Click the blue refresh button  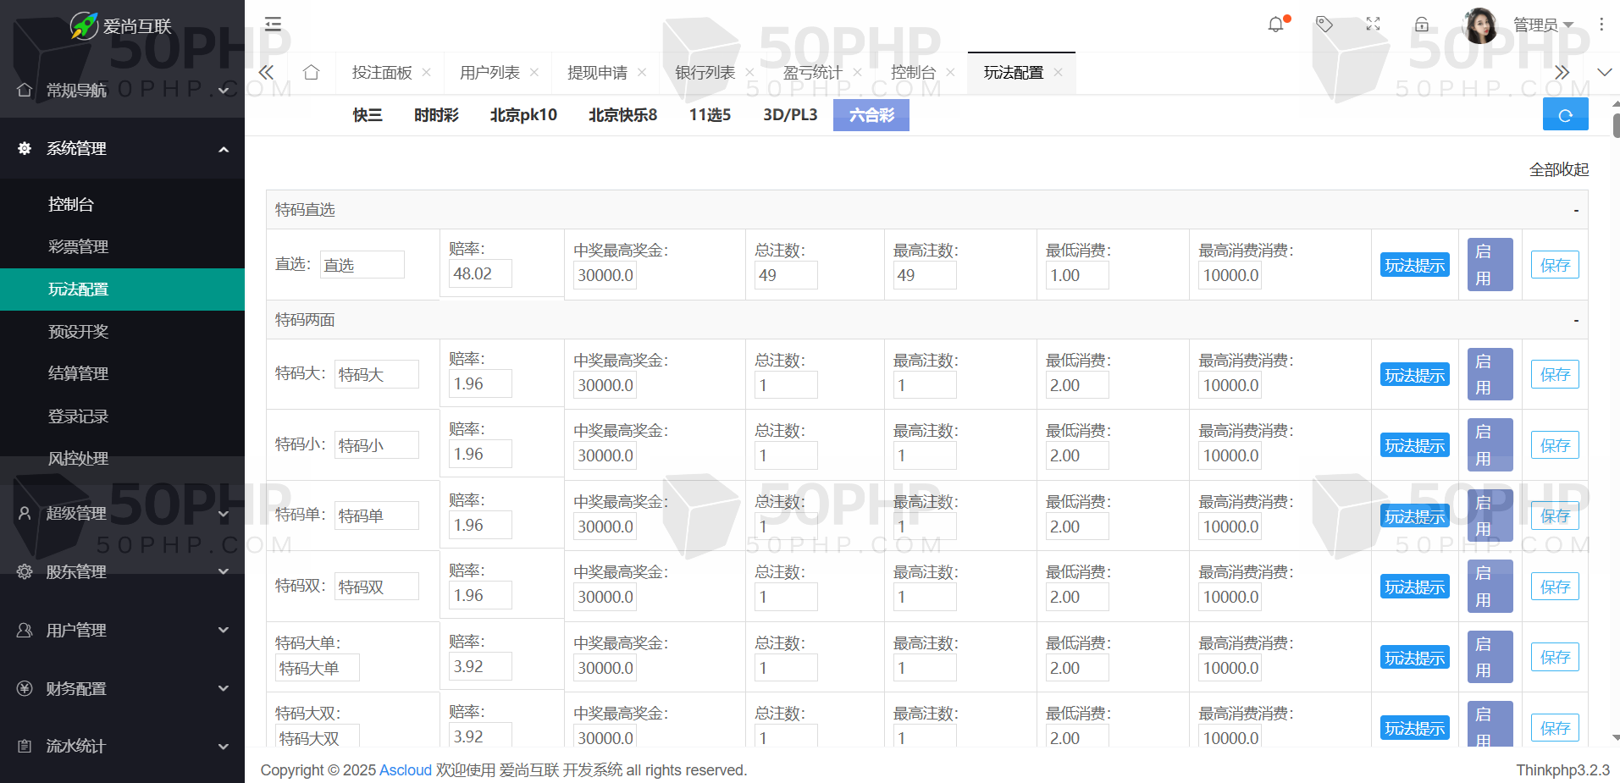1564,115
